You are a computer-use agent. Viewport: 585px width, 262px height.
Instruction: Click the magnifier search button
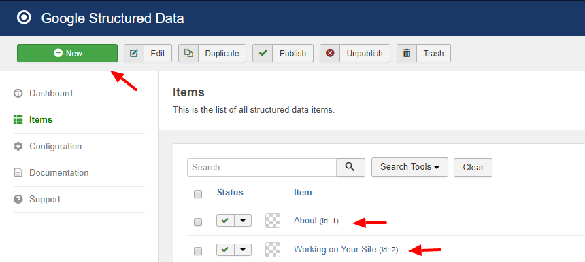tap(350, 167)
